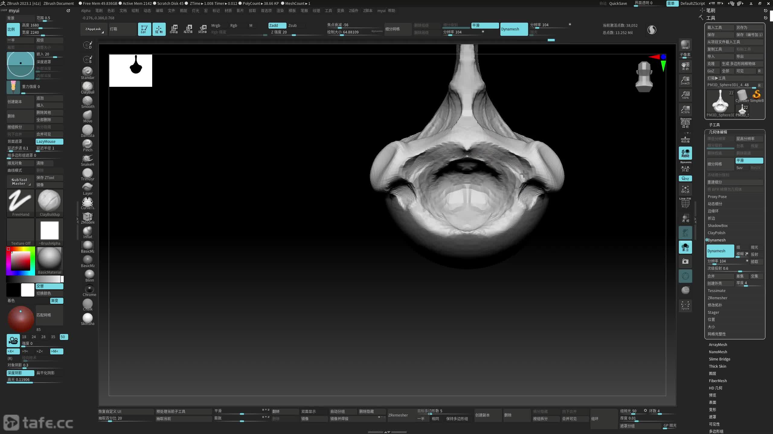Select the Pinch brush
The image size is (773, 434).
coord(88,144)
